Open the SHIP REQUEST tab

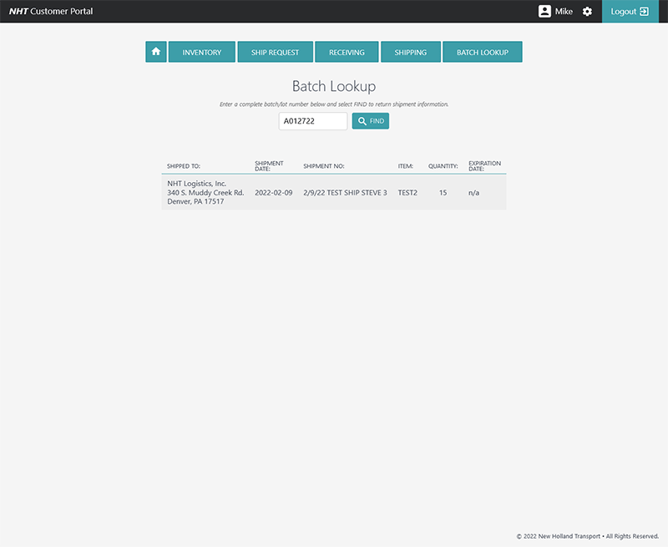(x=276, y=52)
